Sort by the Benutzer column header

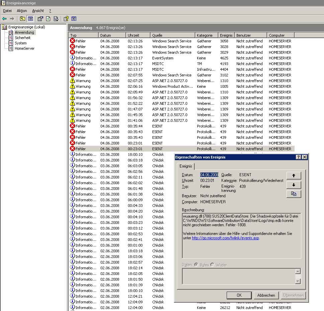[x=250, y=35]
